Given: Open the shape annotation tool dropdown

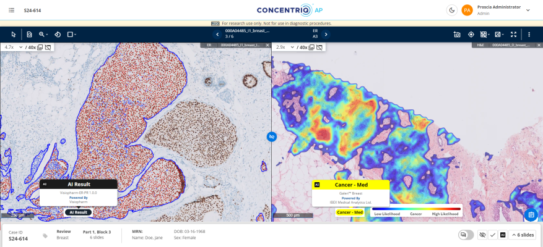Looking at the screenshot, I should pyautogui.click(x=72, y=35).
